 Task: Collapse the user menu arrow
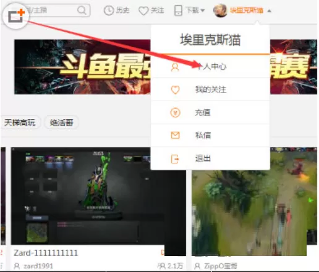pyautogui.click(x=269, y=11)
